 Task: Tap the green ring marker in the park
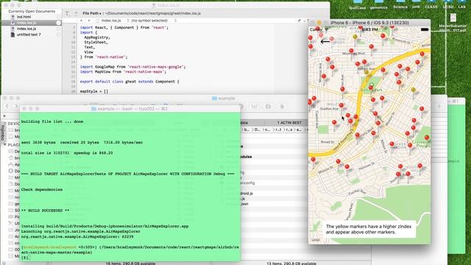(x=372, y=85)
